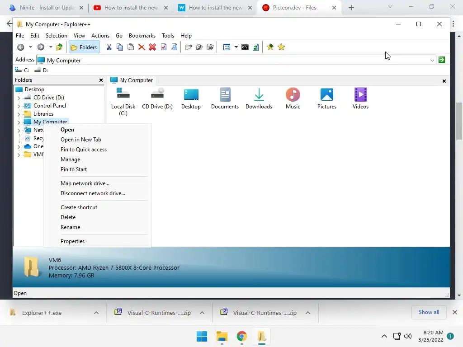
Task: Select the Downloads folder icon
Action: click(259, 99)
